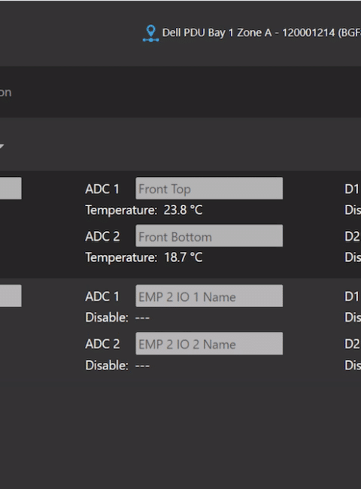
Task: Click the D2 label right of Front Bottom
Action: (x=352, y=236)
